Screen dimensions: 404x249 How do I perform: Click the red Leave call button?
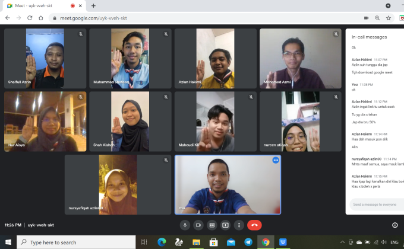coord(254,225)
